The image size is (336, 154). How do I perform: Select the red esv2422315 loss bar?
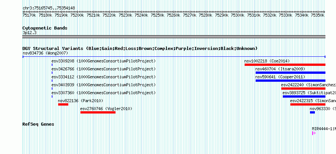308,104
